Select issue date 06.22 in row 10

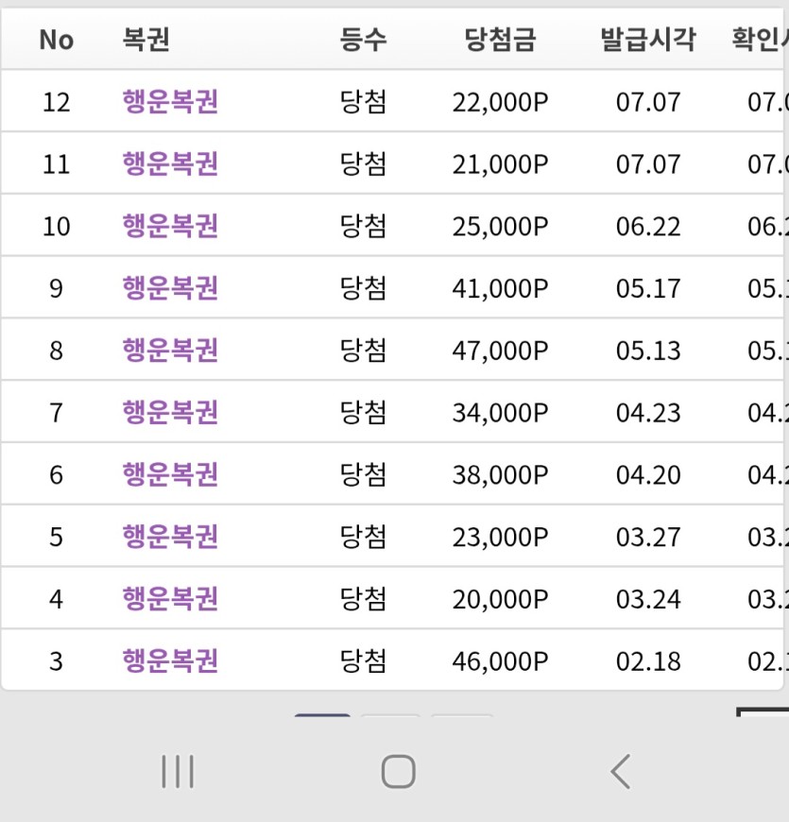648,227
